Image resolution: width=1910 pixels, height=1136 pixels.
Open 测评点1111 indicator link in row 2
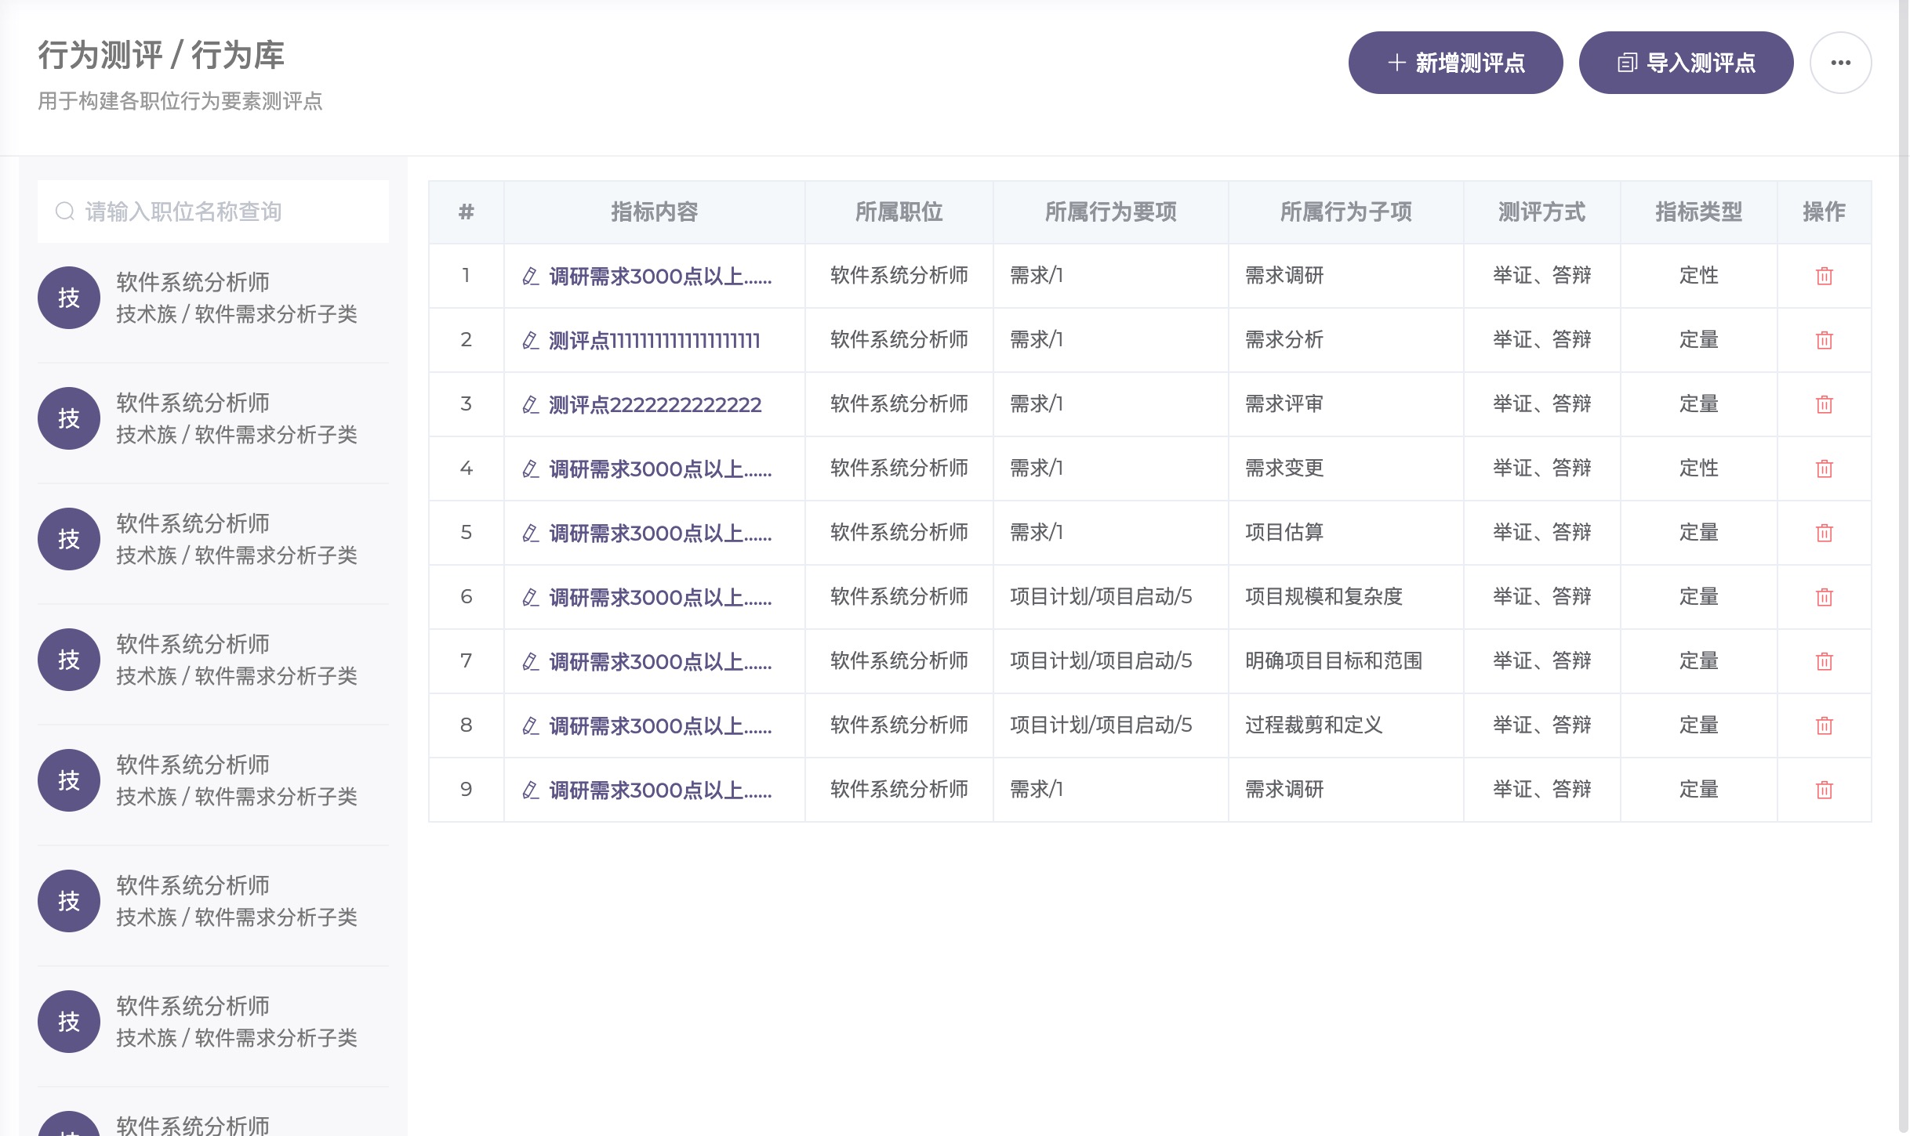point(654,340)
